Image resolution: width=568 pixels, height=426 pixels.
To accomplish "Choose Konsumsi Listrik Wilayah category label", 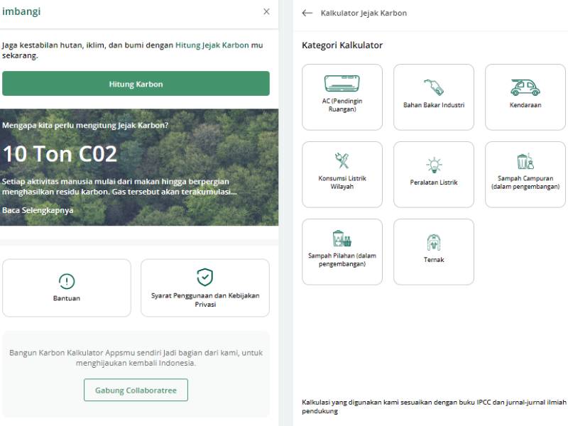I will pos(342,182).
